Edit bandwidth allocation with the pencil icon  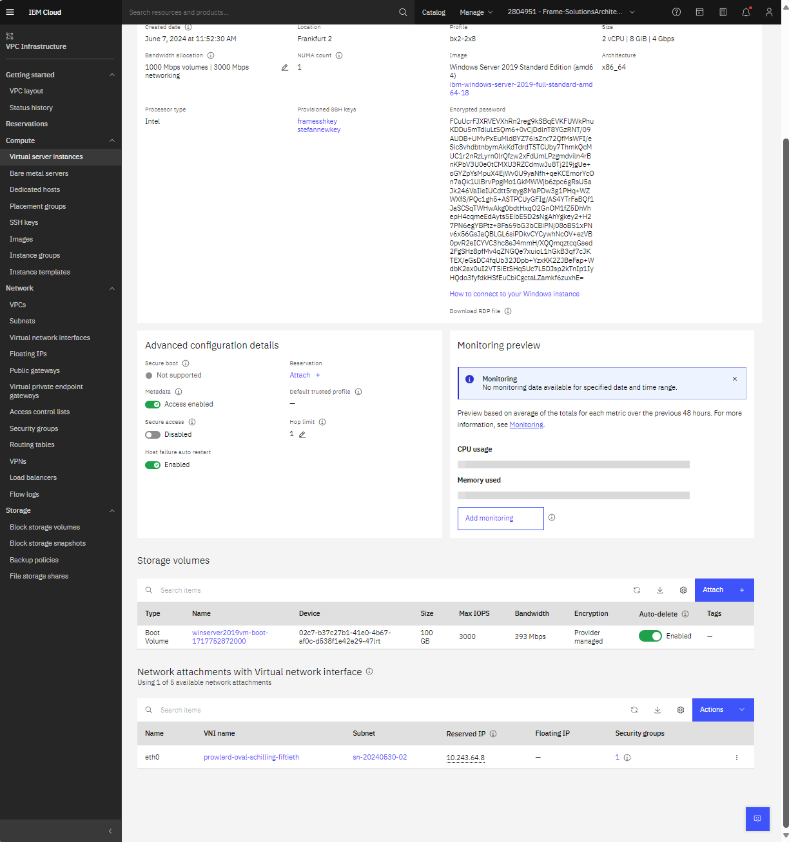pos(284,67)
